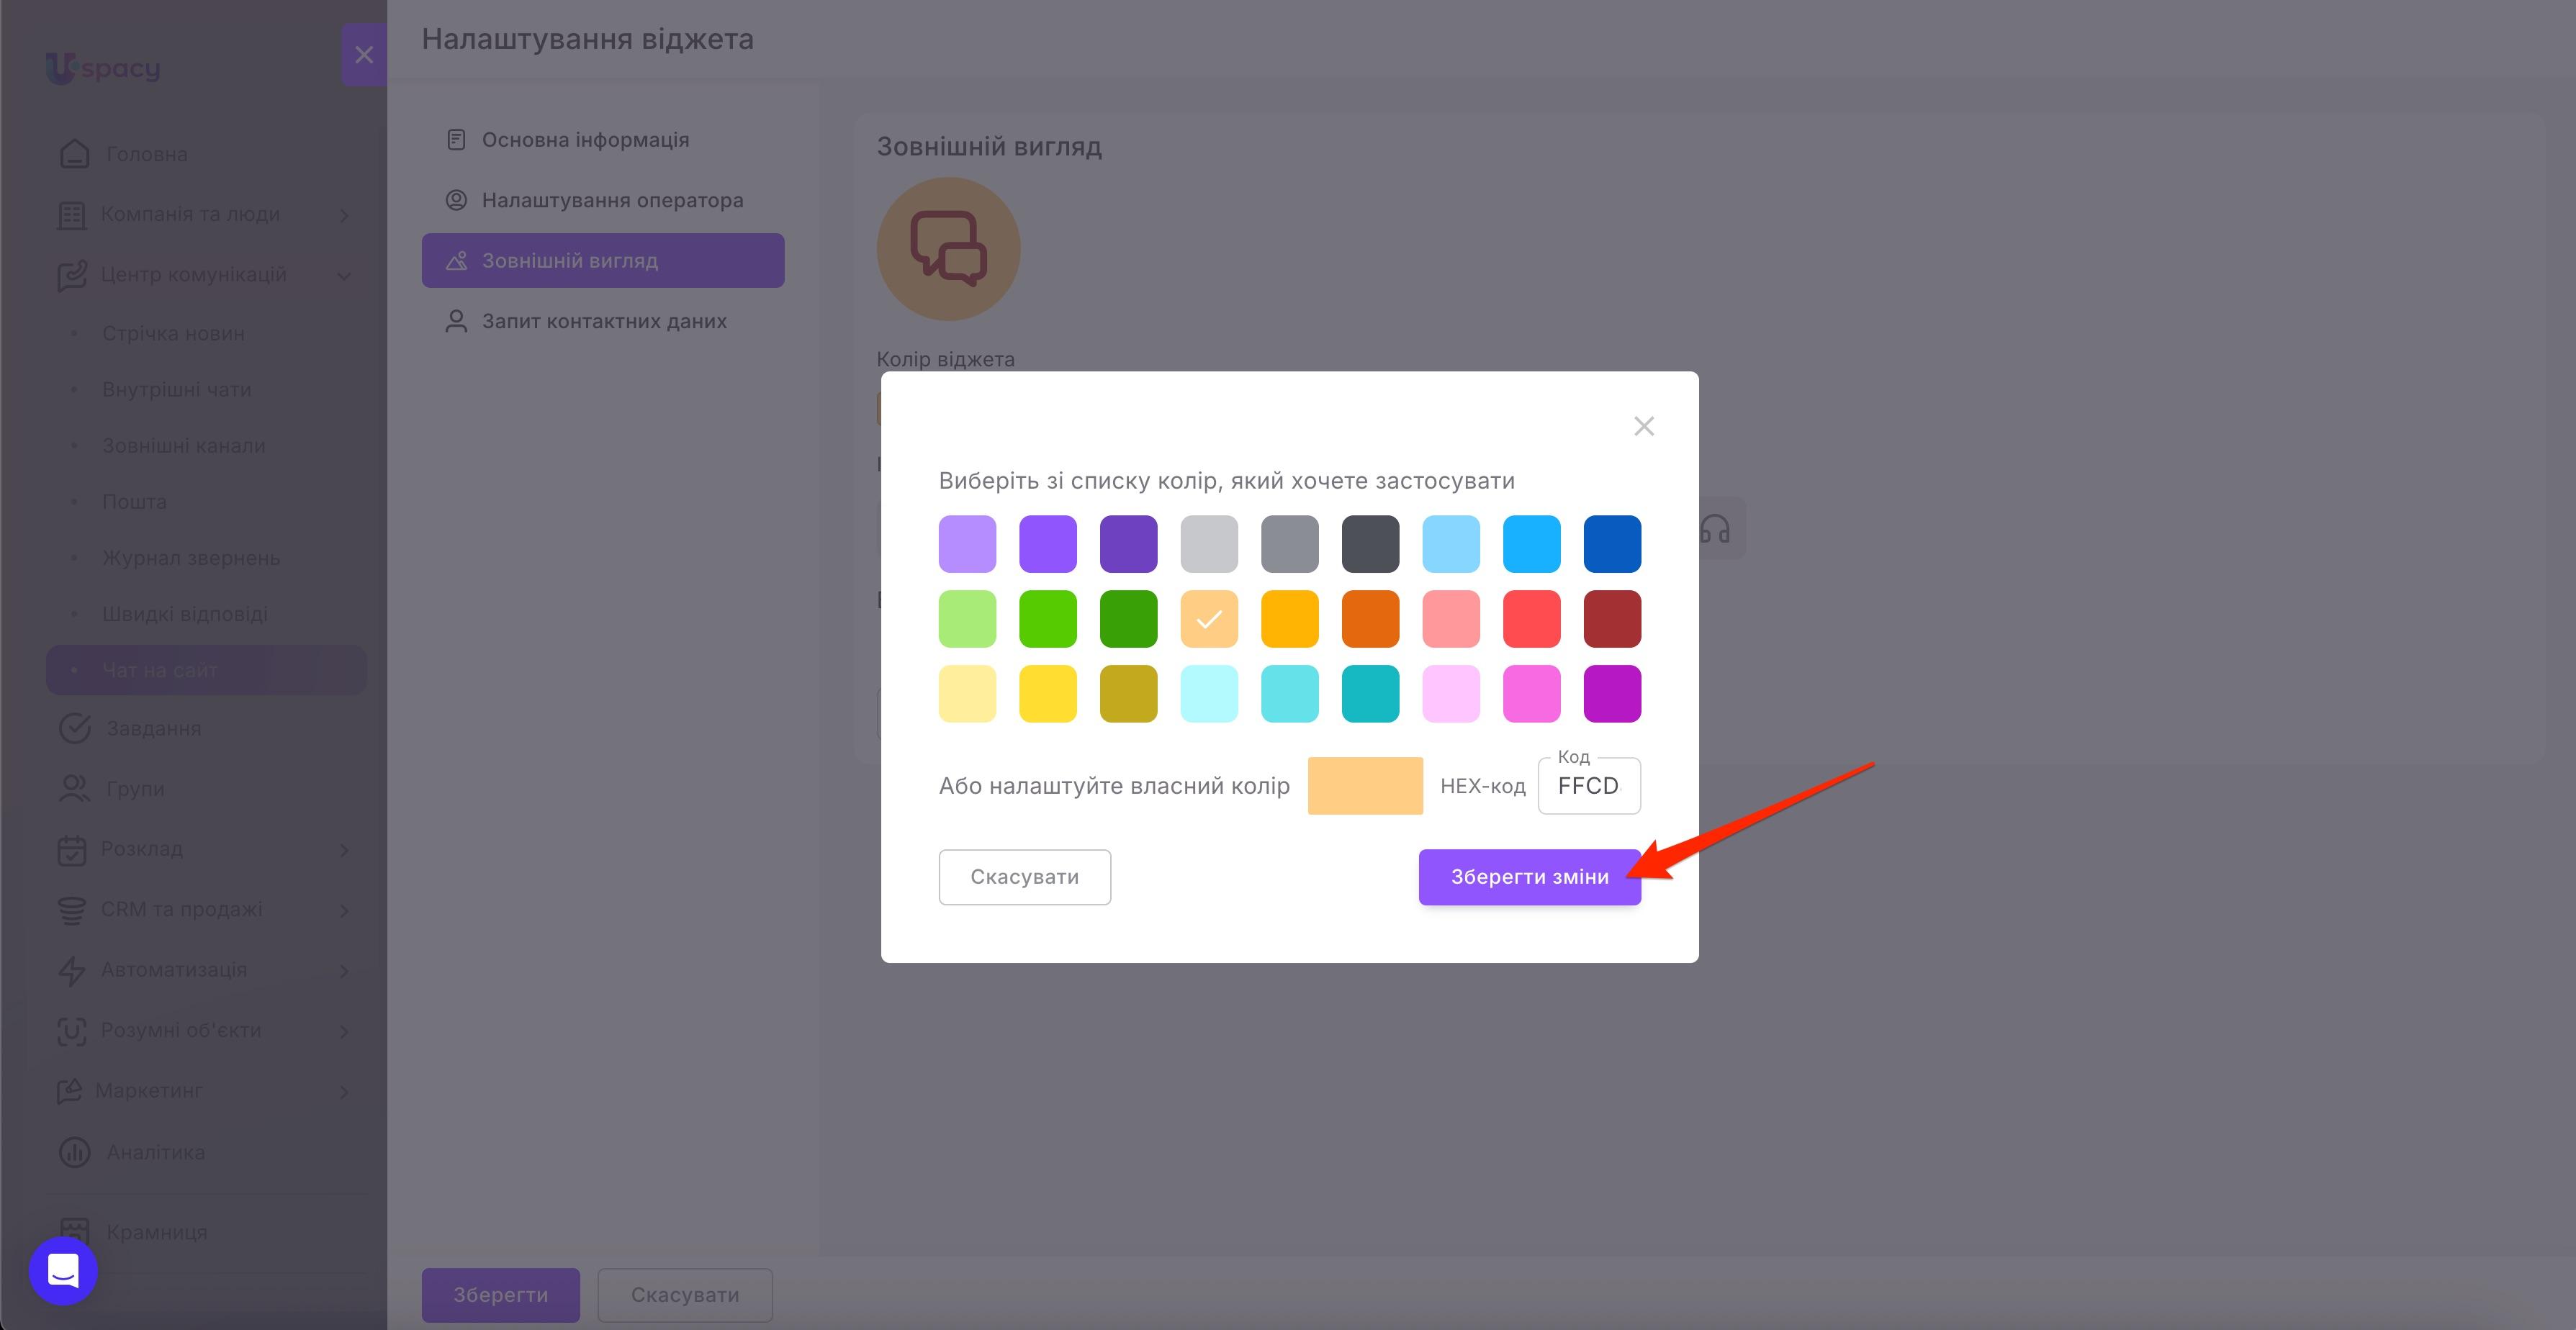Image resolution: width=2576 pixels, height=1330 pixels.
Task: Switch to Запит контактних даних tab
Action: (603, 321)
